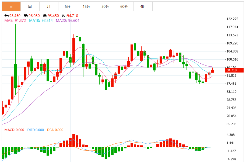Click the MA20 indicator label

(68, 20)
